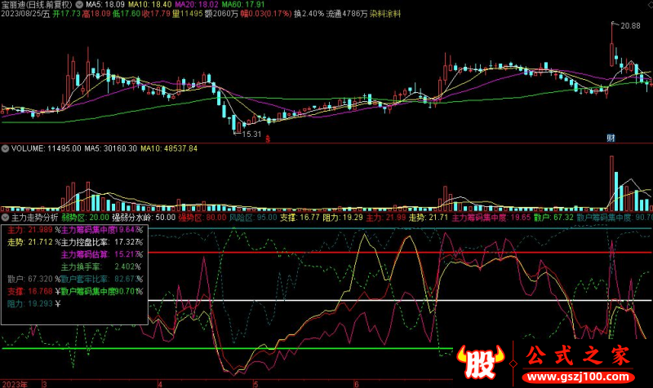The image size is (653, 388).
Task: Click the blue 财 marker on price chart
Action: (610, 137)
